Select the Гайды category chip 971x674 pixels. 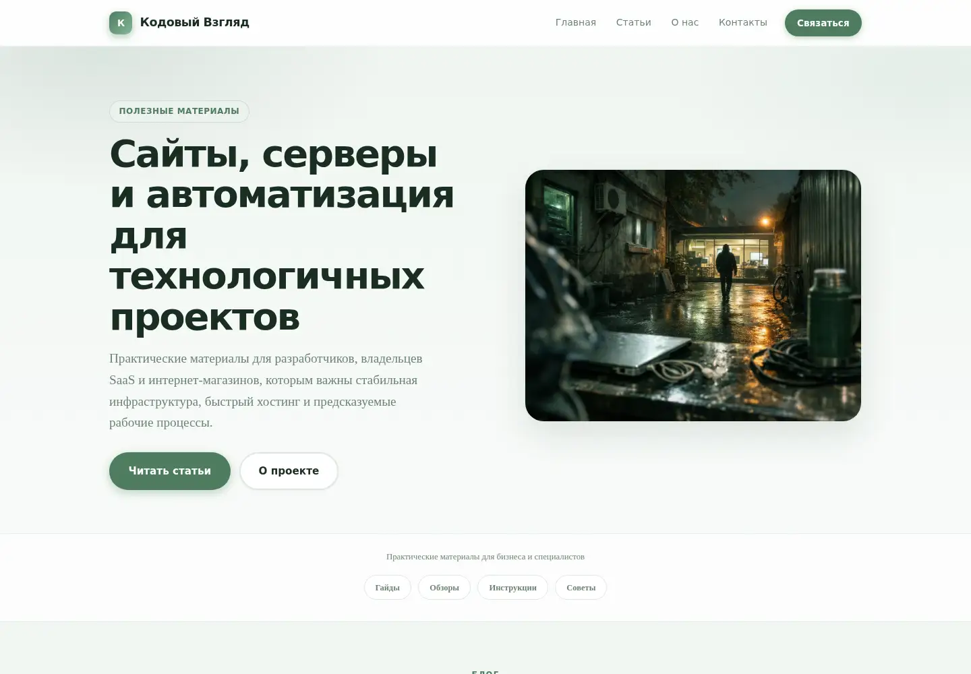pyautogui.click(x=388, y=588)
